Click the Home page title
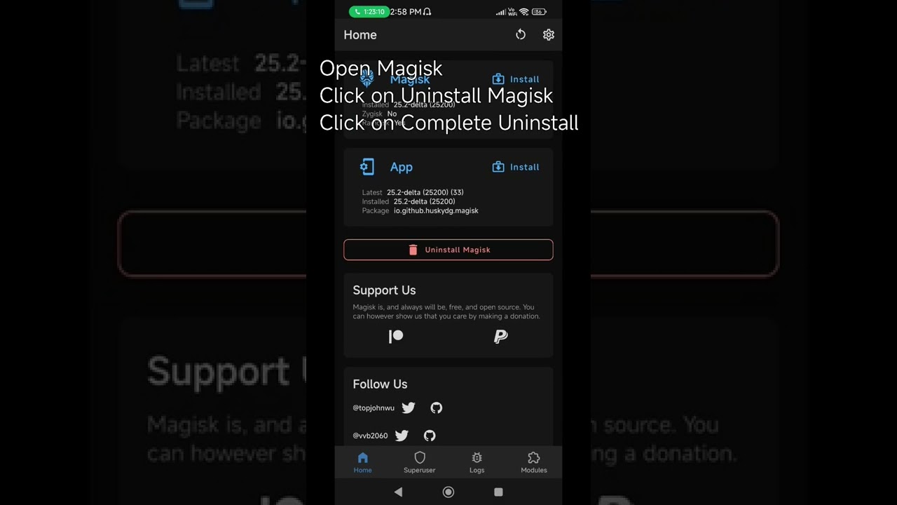This screenshot has width=897, height=505. tap(360, 34)
